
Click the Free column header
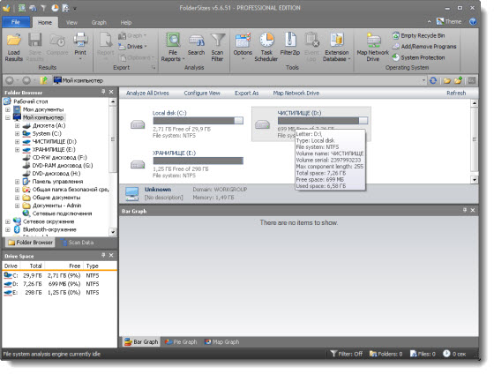click(x=64, y=266)
